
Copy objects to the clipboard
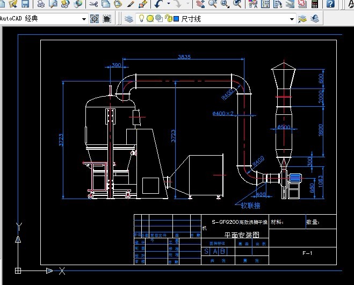pos(106,4)
